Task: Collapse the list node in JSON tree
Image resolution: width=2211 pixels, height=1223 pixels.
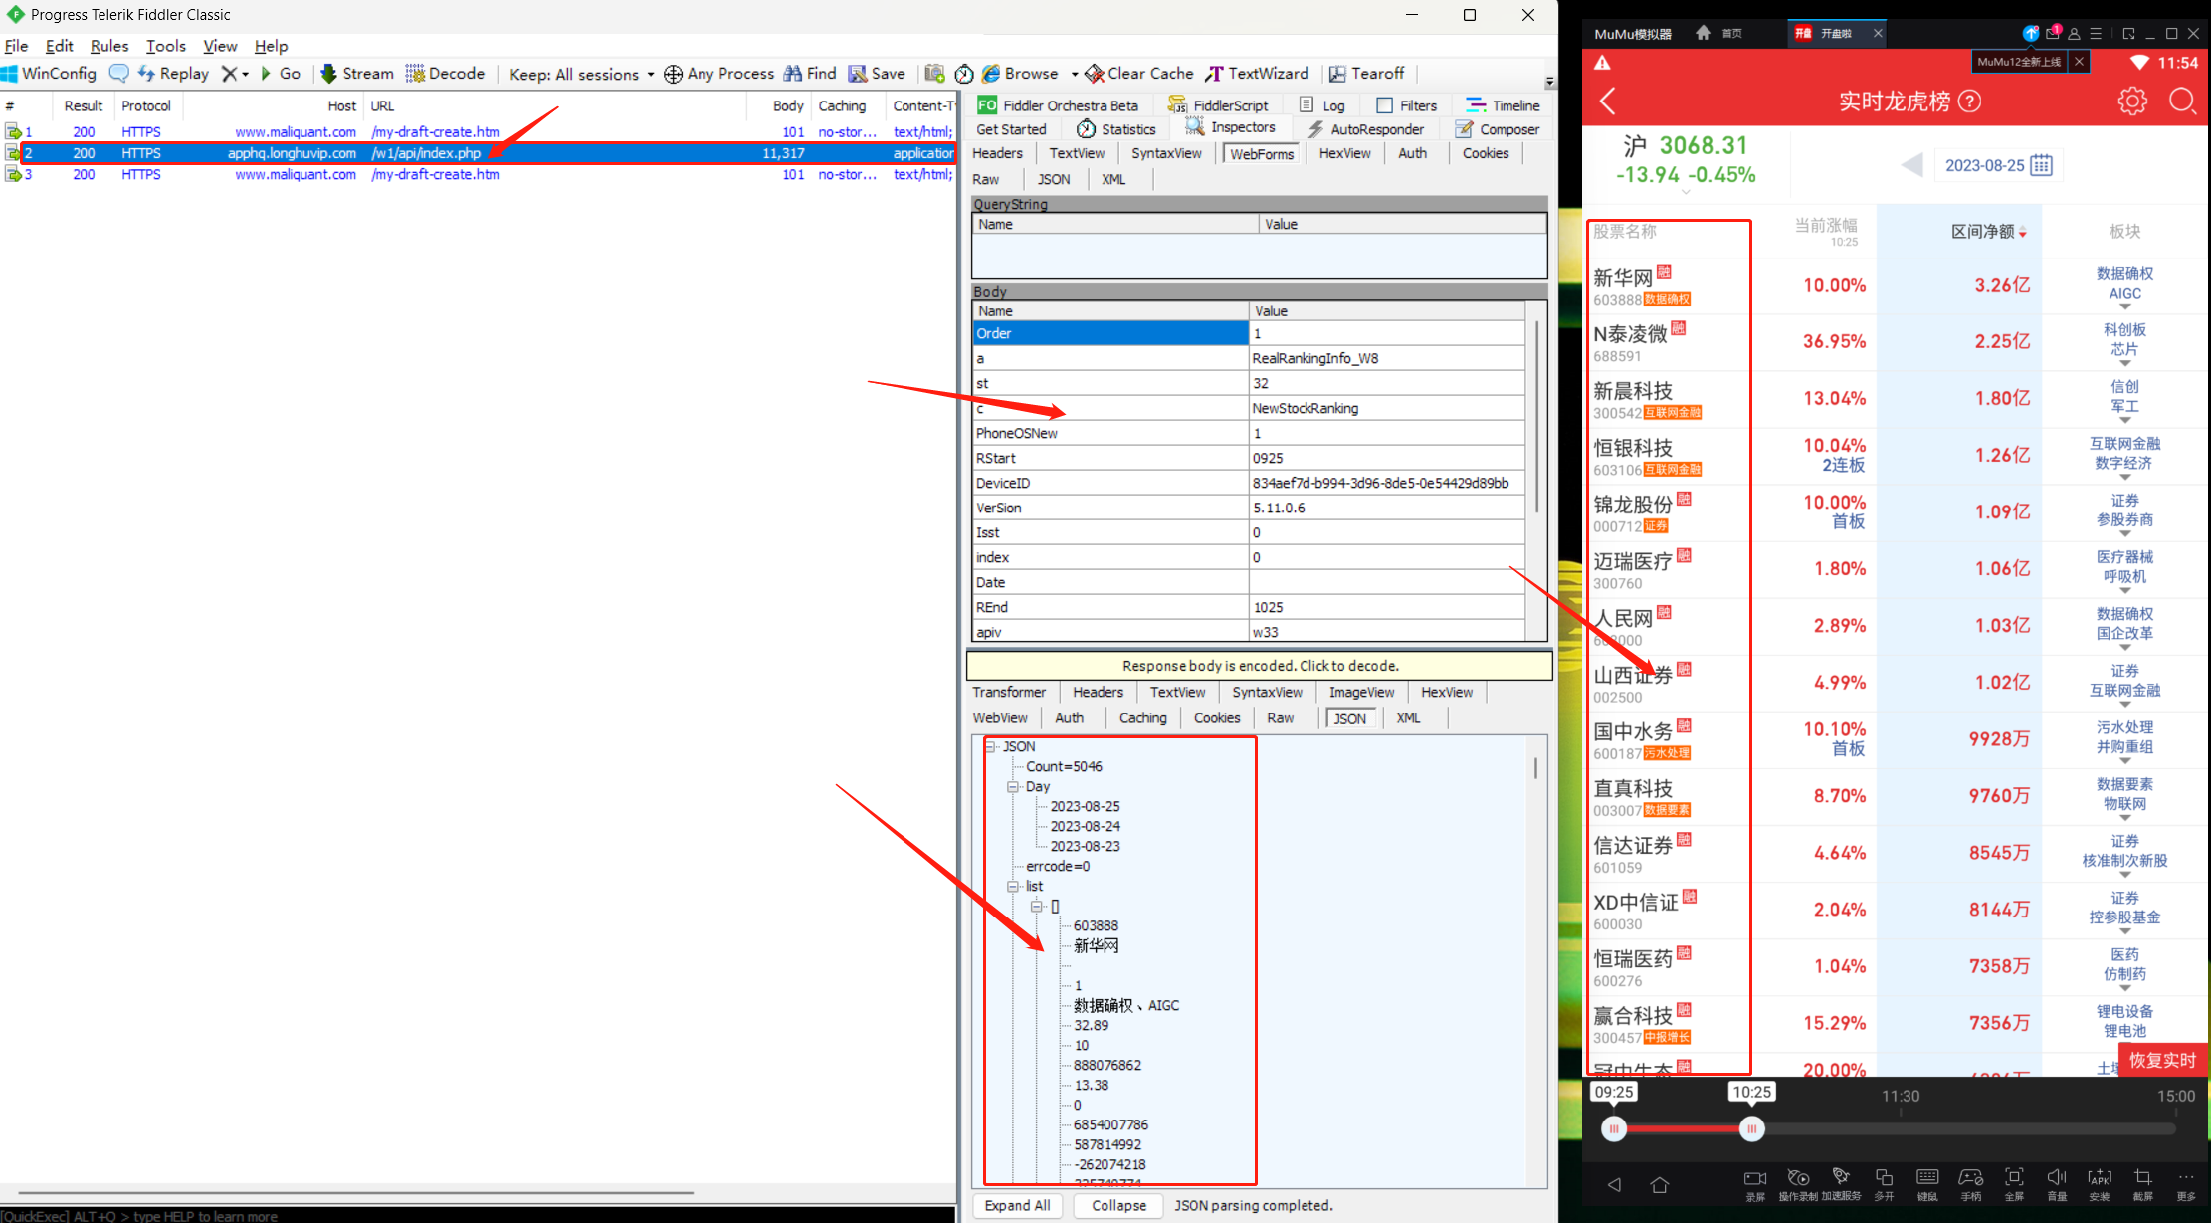Action: (x=1013, y=886)
